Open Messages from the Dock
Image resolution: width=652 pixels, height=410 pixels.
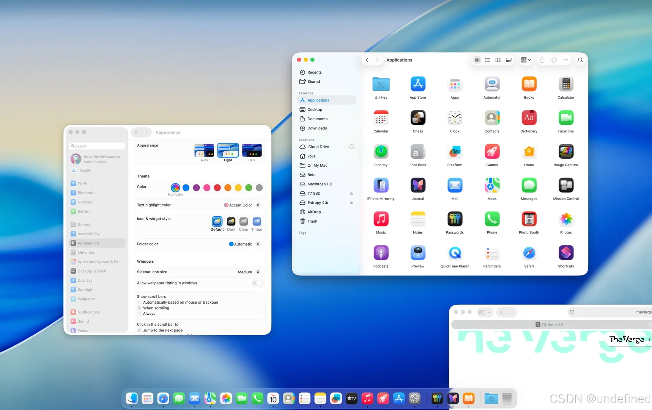coord(179,398)
